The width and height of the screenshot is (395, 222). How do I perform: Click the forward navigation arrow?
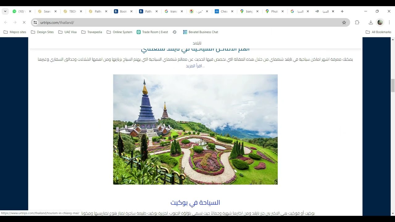[x=15, y=23]
